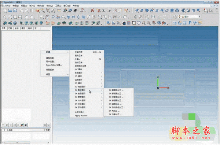220x145 pixels.
Task: Switch to the 宏 tab
Action: click(x=36, y=28)
